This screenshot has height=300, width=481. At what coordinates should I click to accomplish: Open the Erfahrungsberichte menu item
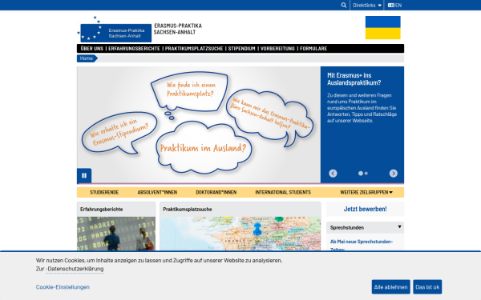(x=134, y=48)
